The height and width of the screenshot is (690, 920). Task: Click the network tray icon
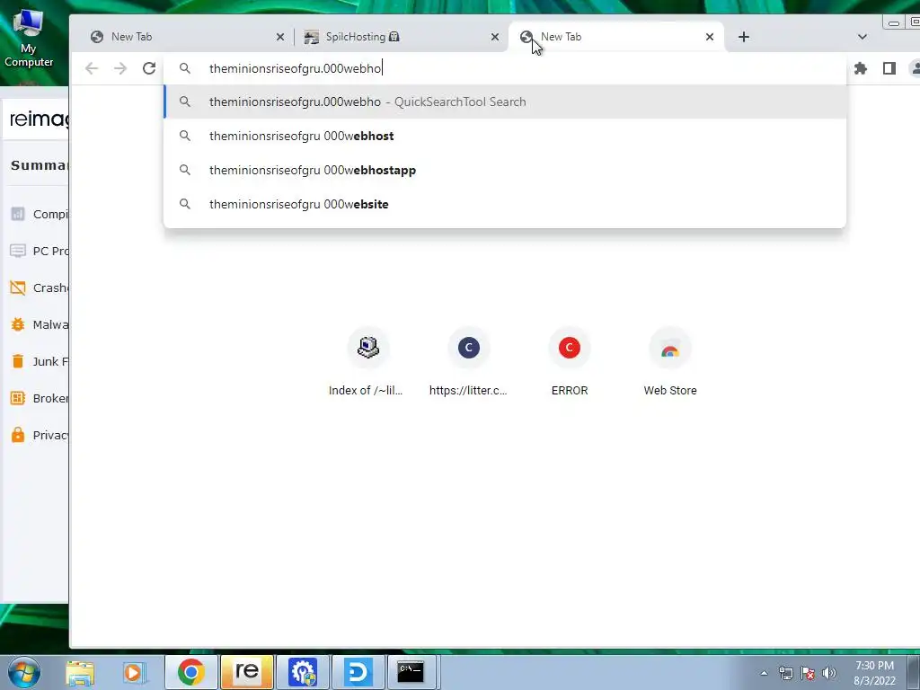(785, 673)
